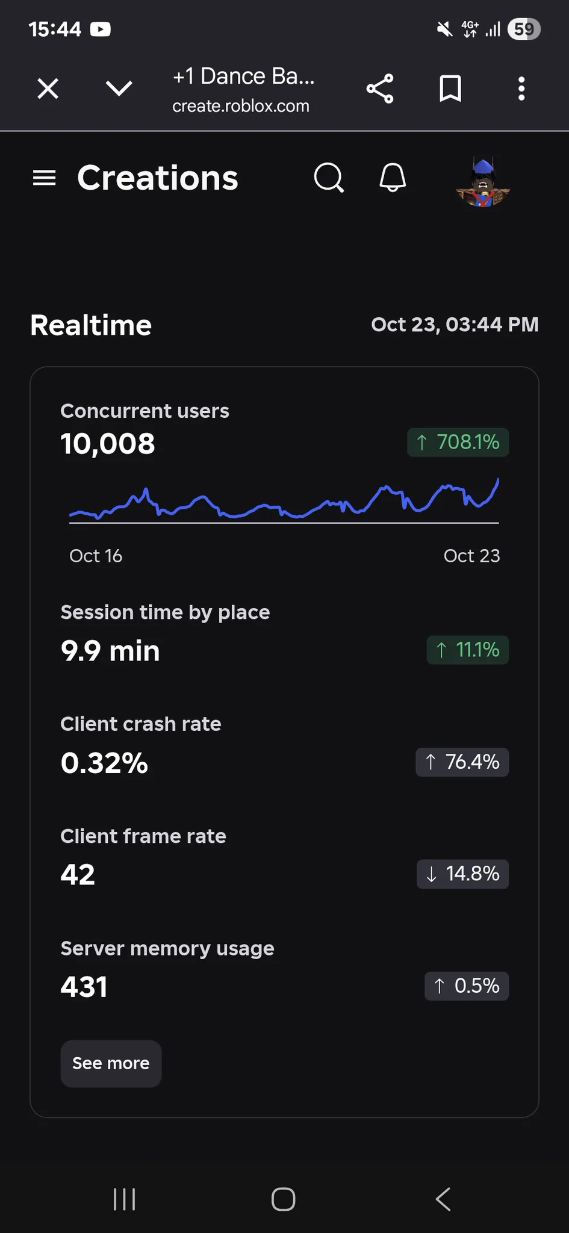Tap the 9.9 min session value
The width and height of the screenshot is (569, 1233).
(110, 651)
